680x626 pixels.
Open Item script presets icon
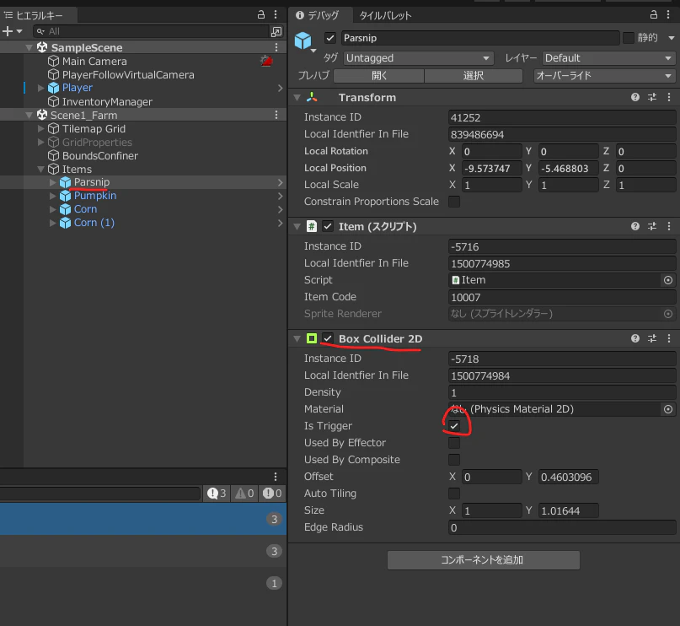pyautogui.click(x=652, y=226)
